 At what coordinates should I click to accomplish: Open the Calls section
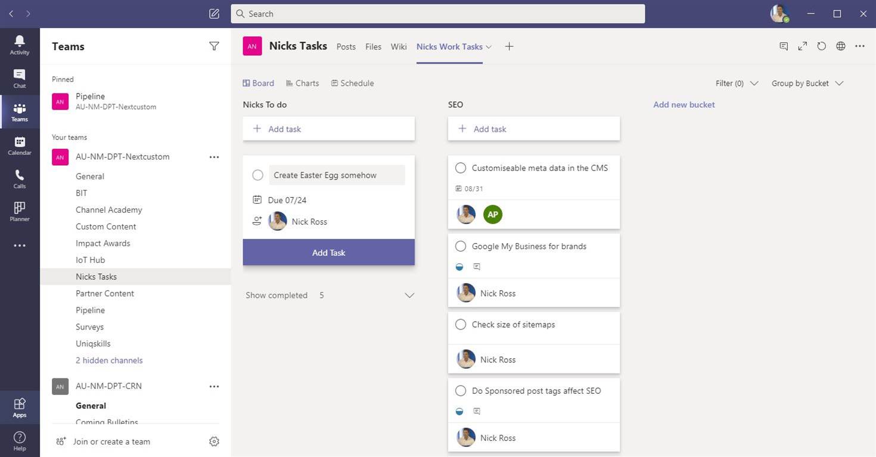(20, 179)
